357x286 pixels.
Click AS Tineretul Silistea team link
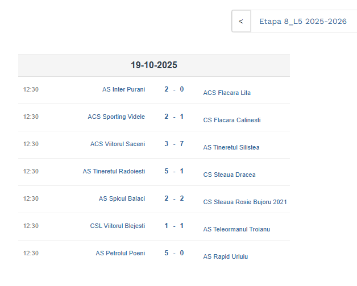point(231,147)
